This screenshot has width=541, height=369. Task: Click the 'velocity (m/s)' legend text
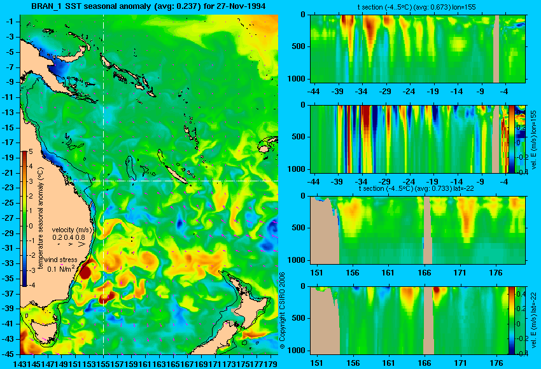click(72, 230)
